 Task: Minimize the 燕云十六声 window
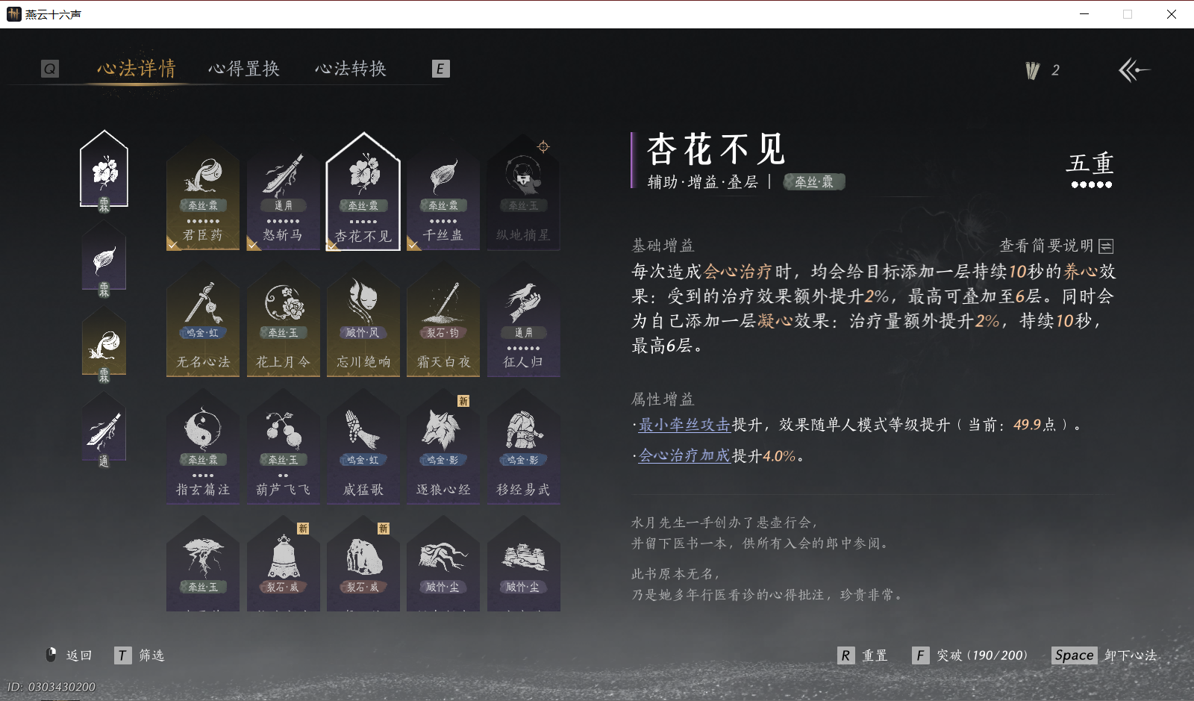[1084, 14]
